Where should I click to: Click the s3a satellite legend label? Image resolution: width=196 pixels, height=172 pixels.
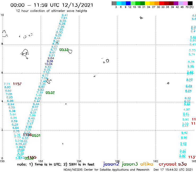pyautogui.click(x=182, y=164)
